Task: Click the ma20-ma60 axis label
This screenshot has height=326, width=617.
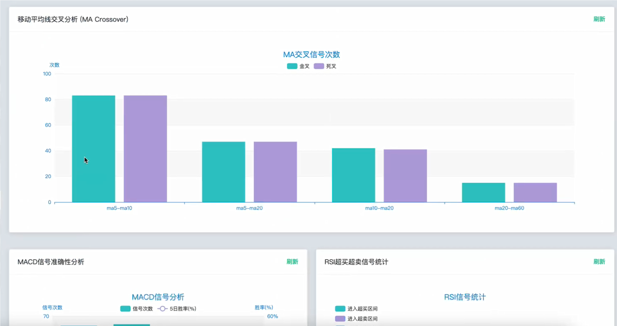Action: 510,208
